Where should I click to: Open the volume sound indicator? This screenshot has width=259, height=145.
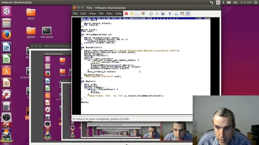coord(236,2)
